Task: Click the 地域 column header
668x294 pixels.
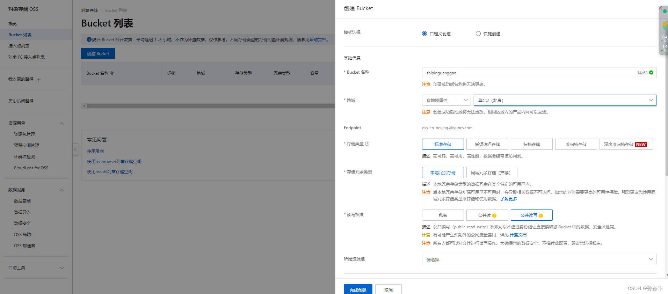Action: (201, 73)
